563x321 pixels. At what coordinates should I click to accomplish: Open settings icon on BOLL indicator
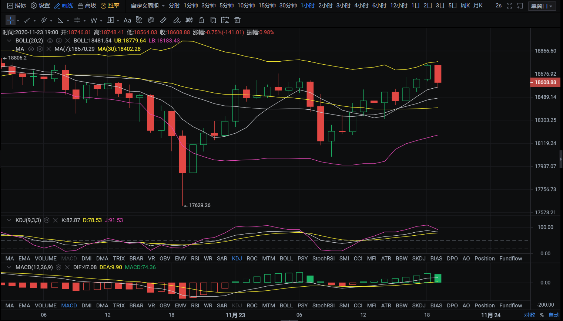tap(58, 41)
